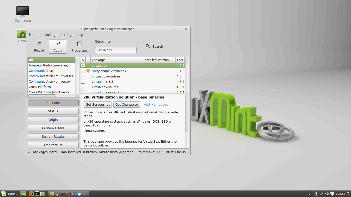This screenshot has height=197, width=351.
Task: Click the Get Changelog button
Action: point(127,104)
